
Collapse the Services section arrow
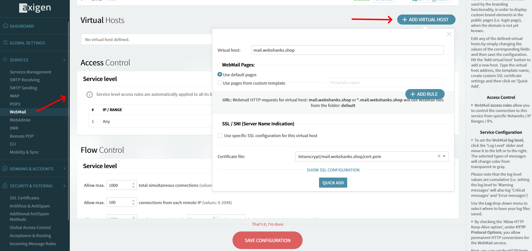(x=64, y=60)
